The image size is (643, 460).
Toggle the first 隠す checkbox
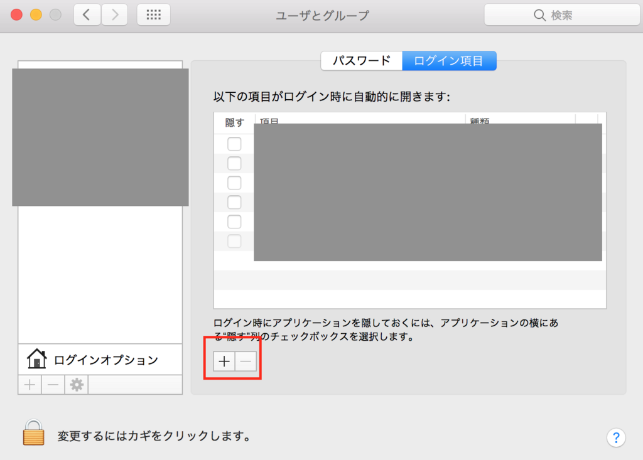pyautogui.click(x=234, y=144)
